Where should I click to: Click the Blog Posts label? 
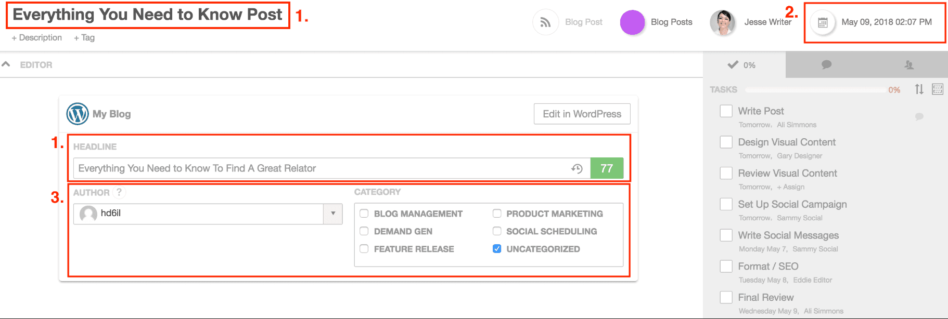[672, 22]
